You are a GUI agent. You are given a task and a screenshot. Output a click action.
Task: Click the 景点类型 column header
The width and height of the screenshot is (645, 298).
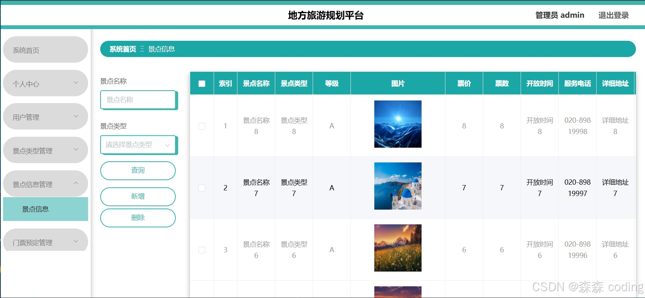pos(294,83)
